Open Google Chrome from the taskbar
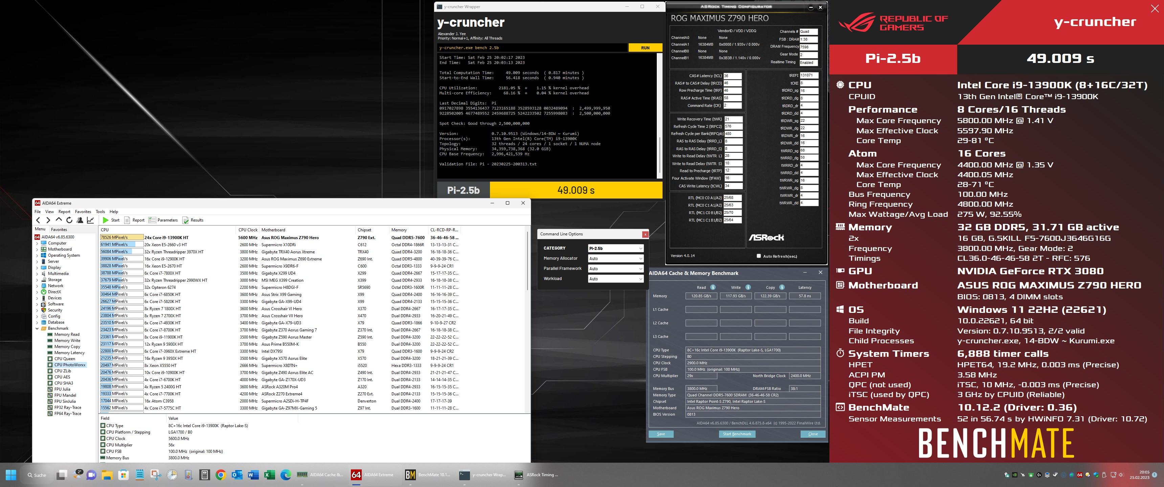The height and width of the screenshot is (487, 1164). [221, 475]
